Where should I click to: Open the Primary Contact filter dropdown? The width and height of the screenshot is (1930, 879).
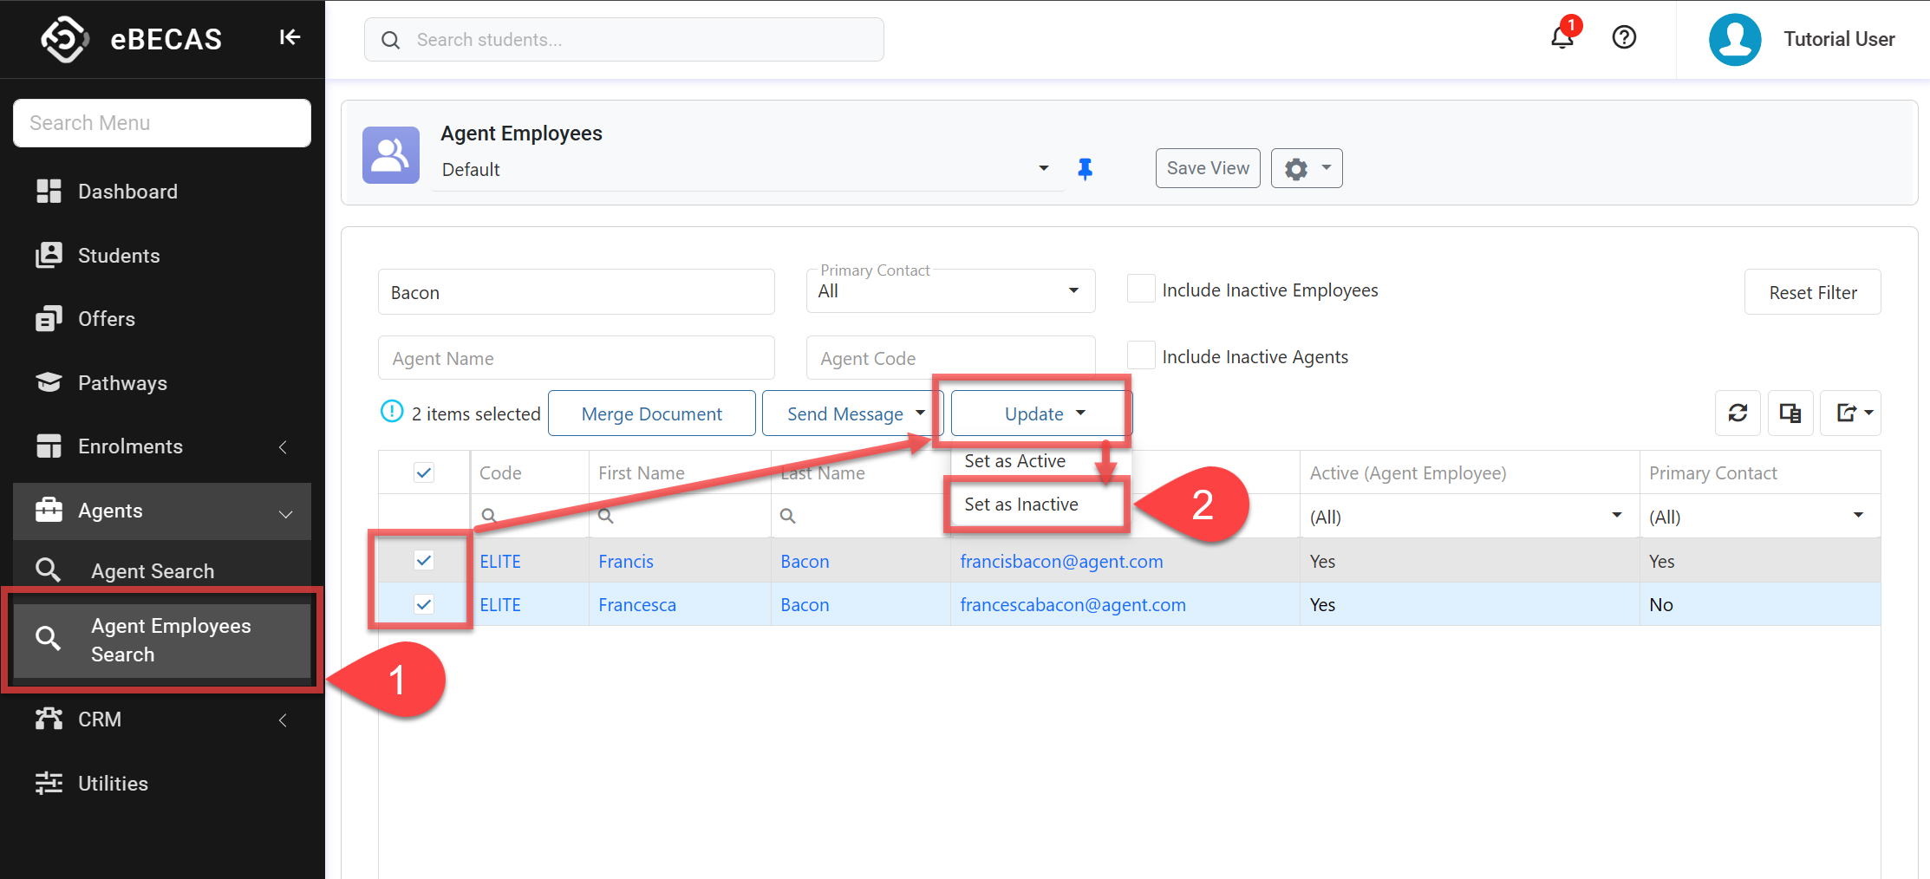950,291
